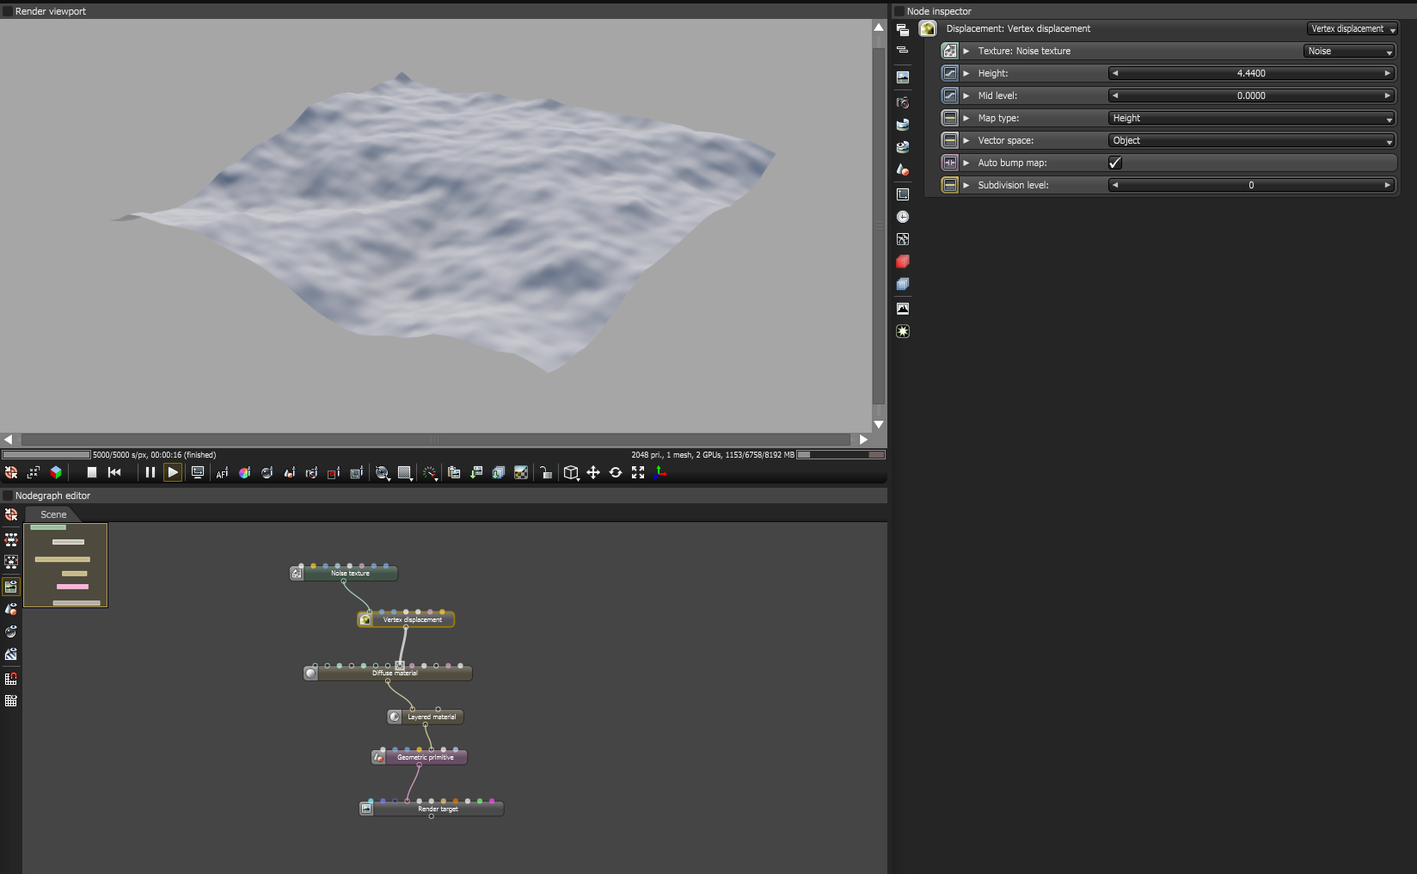
Task: Select the four-arrow move gizmo icon
Action: [x=593, y=472]
